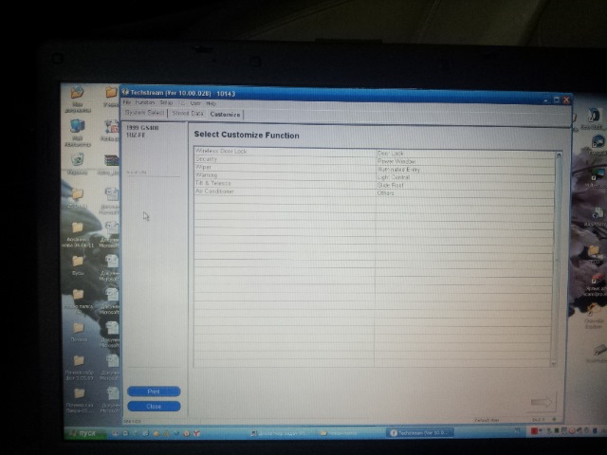Open the File menu in Techstream
Viewport: 607px width, 455px height.
point(126,102)
